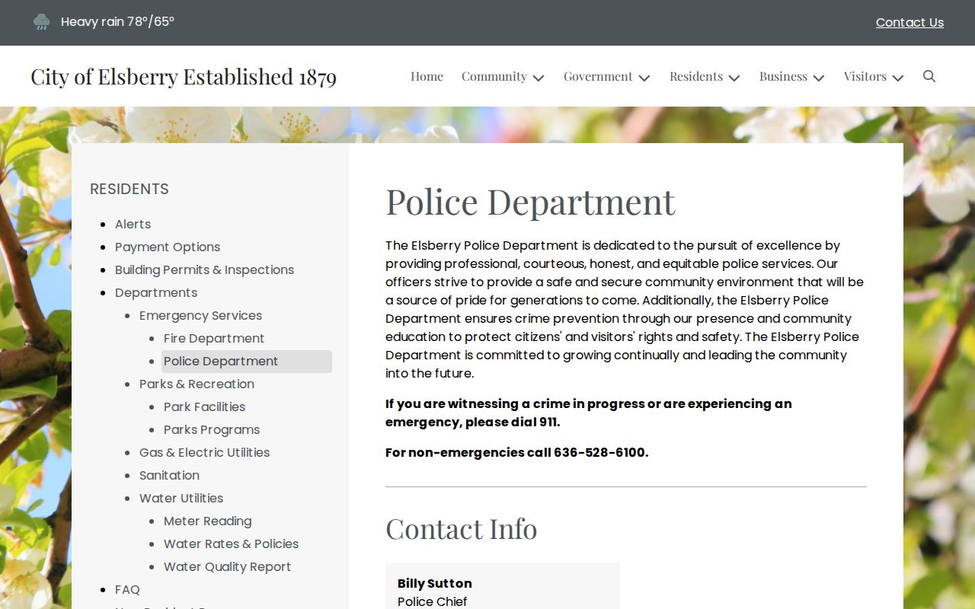Open the Government menu label
Image resolution: width=975 pixels, height=609 pixels.
point(598,76)
